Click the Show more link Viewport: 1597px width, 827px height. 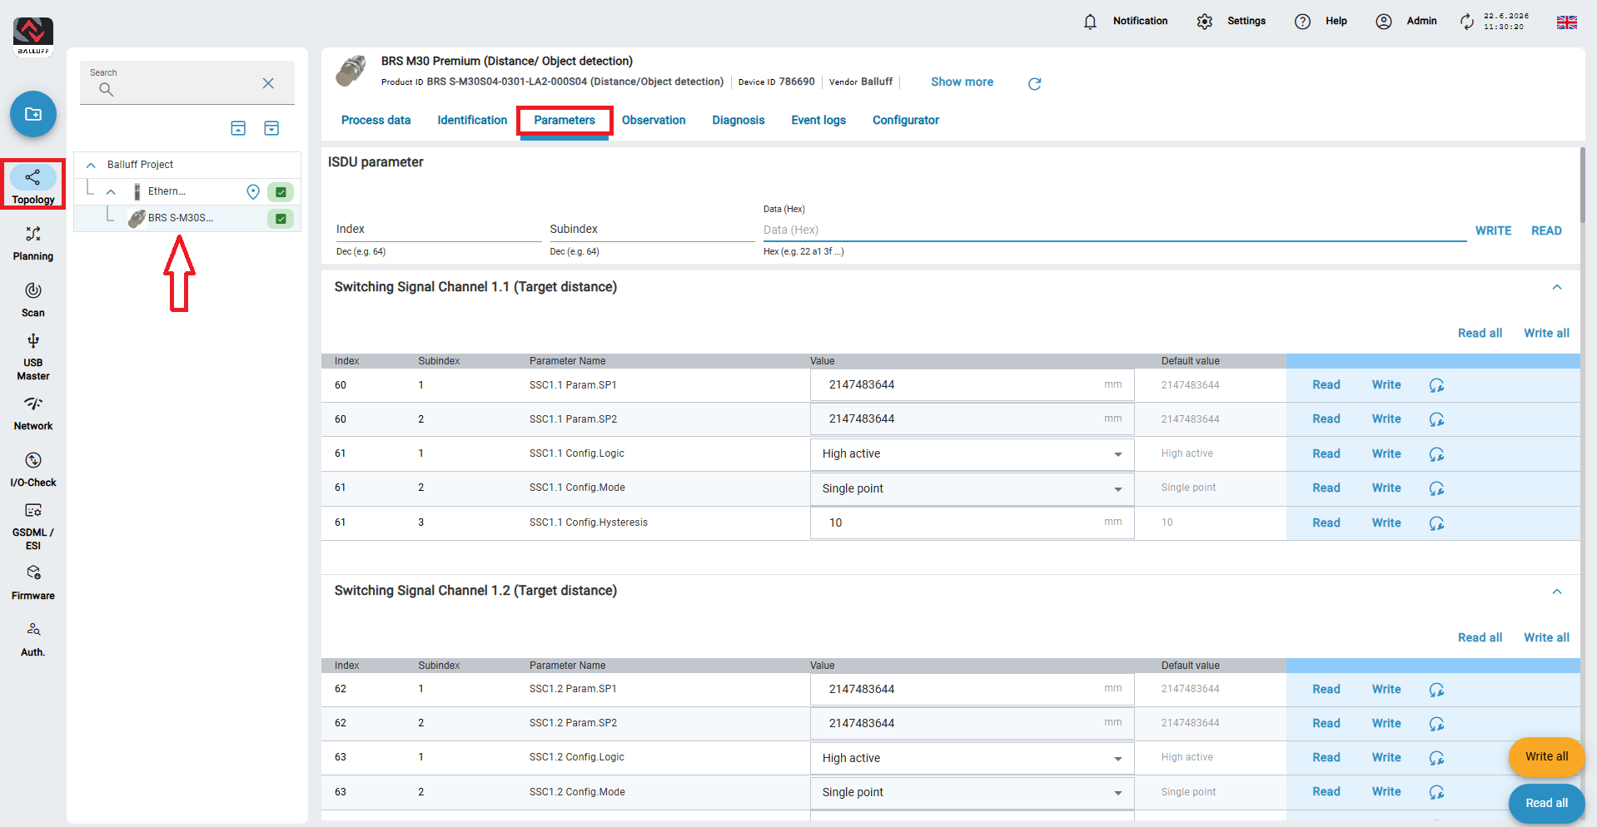pyautogui.click(x=962, y=82)
